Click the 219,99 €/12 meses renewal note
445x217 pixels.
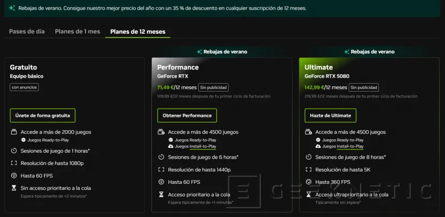[x=361, y=96]
